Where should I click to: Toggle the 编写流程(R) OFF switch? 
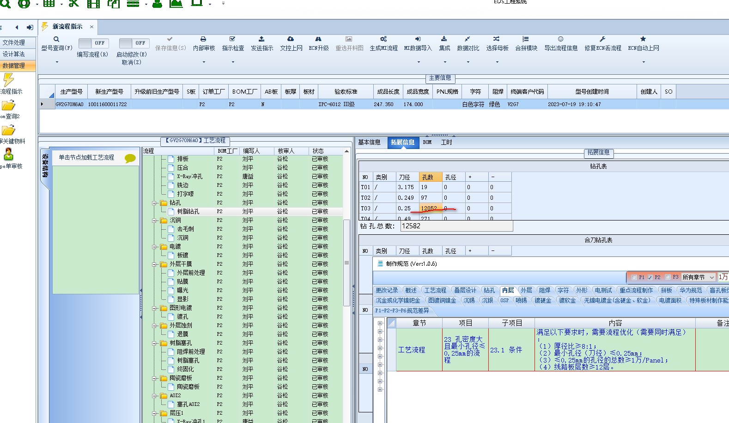[x=93, y=43]
